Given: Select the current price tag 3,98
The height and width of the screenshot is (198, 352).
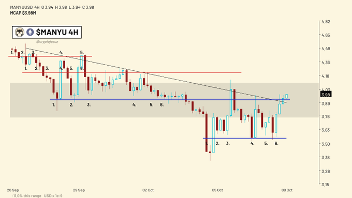Looking at the screenshot, I should pos(326,95).
